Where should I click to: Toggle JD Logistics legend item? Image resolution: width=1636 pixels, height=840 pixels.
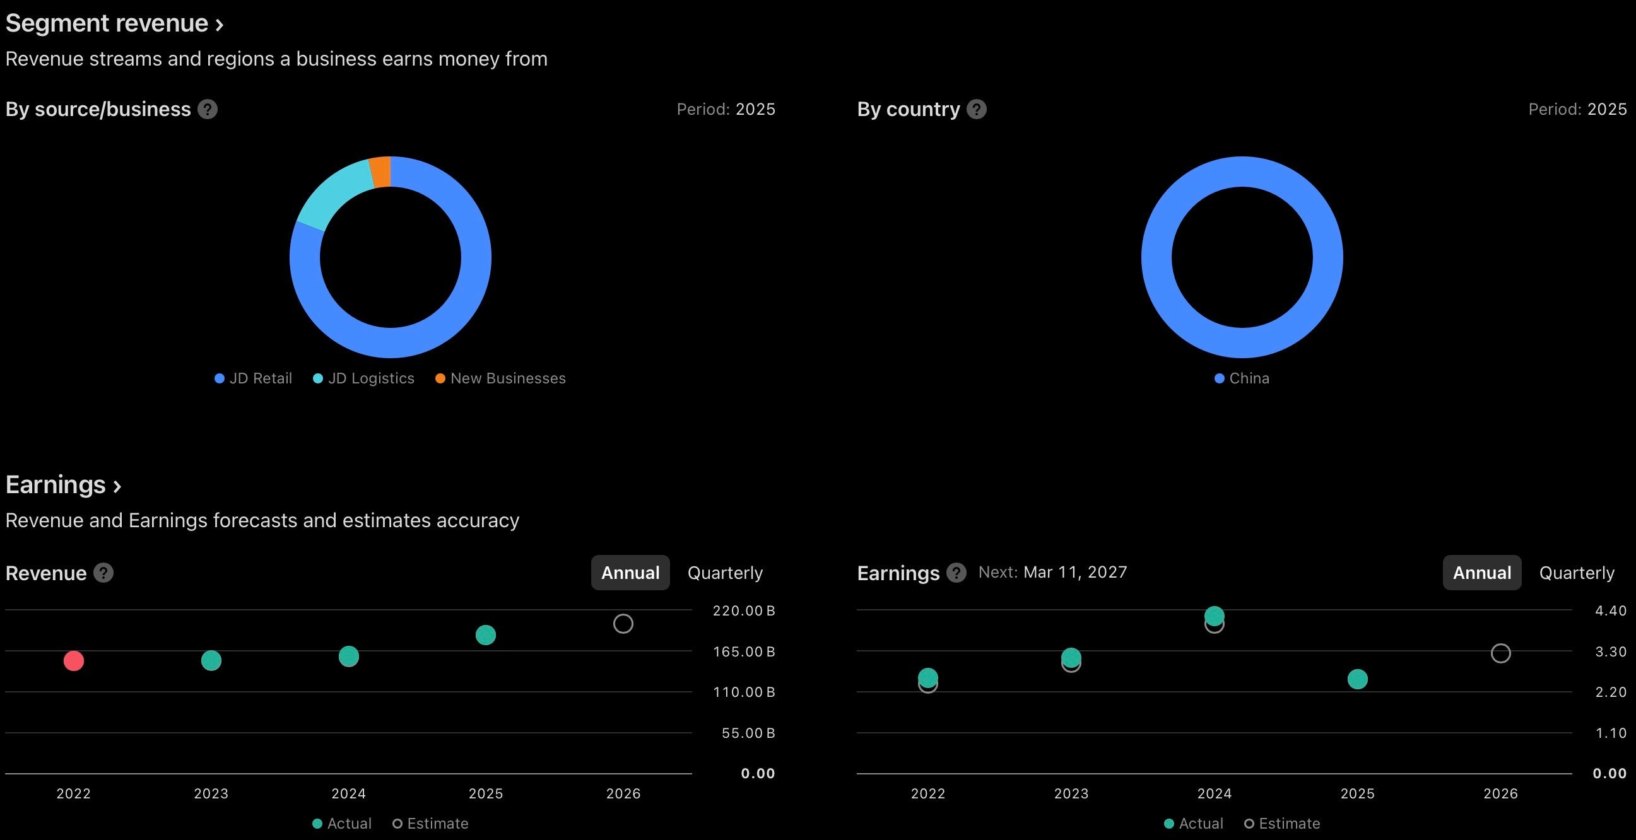(364, 378)
